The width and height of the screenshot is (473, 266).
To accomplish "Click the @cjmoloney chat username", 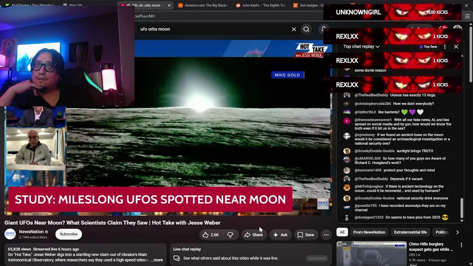I will tap(365, 135).
